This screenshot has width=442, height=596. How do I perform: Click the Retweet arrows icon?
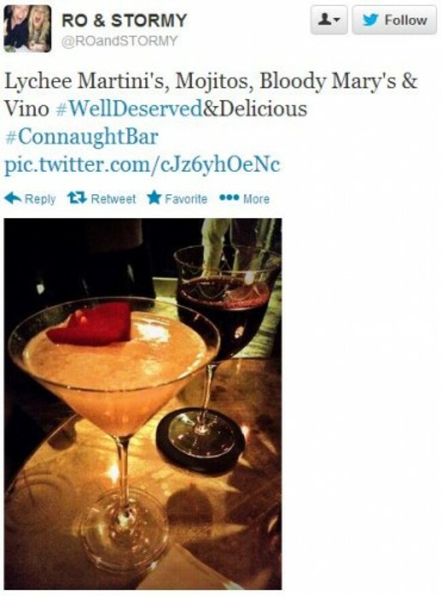tap(77, 198)
